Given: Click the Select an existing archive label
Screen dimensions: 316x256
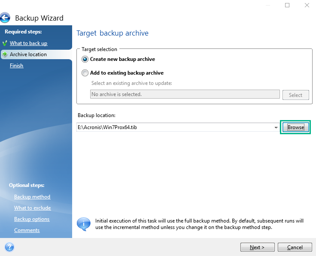Looking at the screenshot, I should coord(132,83).
